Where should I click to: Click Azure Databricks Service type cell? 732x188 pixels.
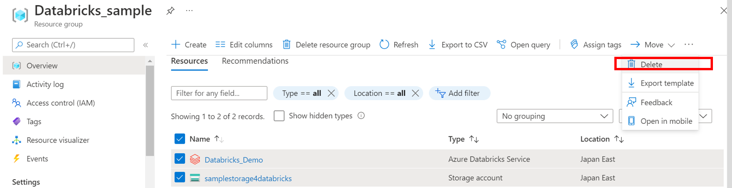[x=489, y=159]
